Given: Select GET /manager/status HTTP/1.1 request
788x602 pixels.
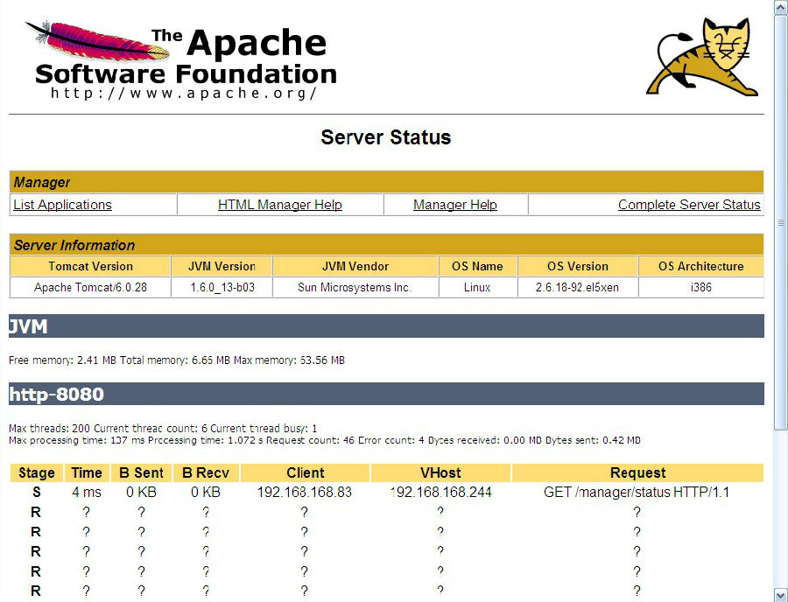Looking at the screenshot, I should tap(637, 492).
